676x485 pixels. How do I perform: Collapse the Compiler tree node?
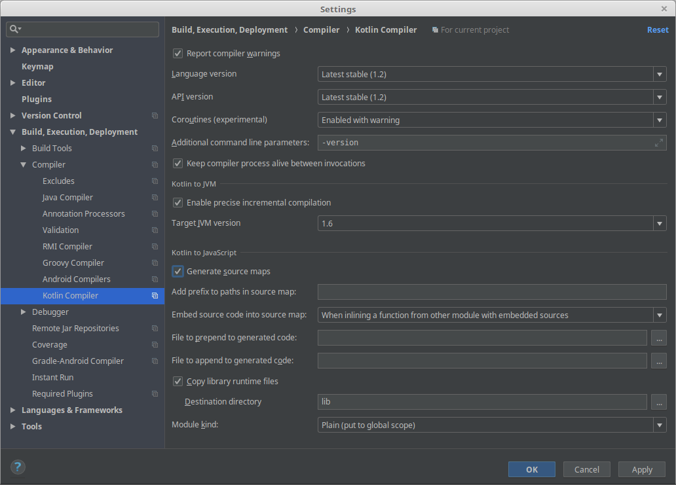pos(24,164)
